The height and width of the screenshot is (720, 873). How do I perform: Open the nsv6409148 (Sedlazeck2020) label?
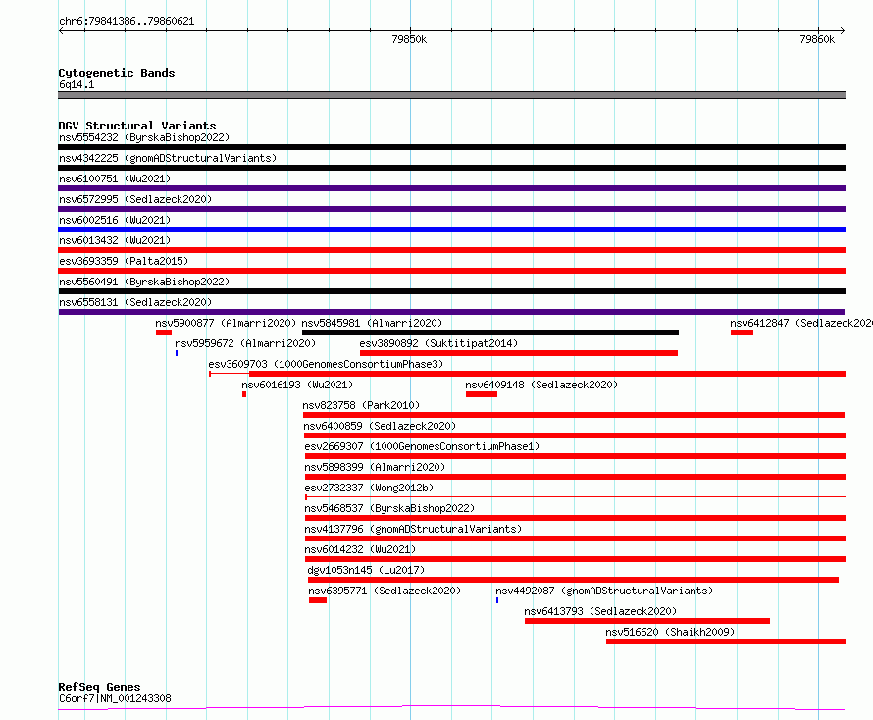click(x=541, y=385)
